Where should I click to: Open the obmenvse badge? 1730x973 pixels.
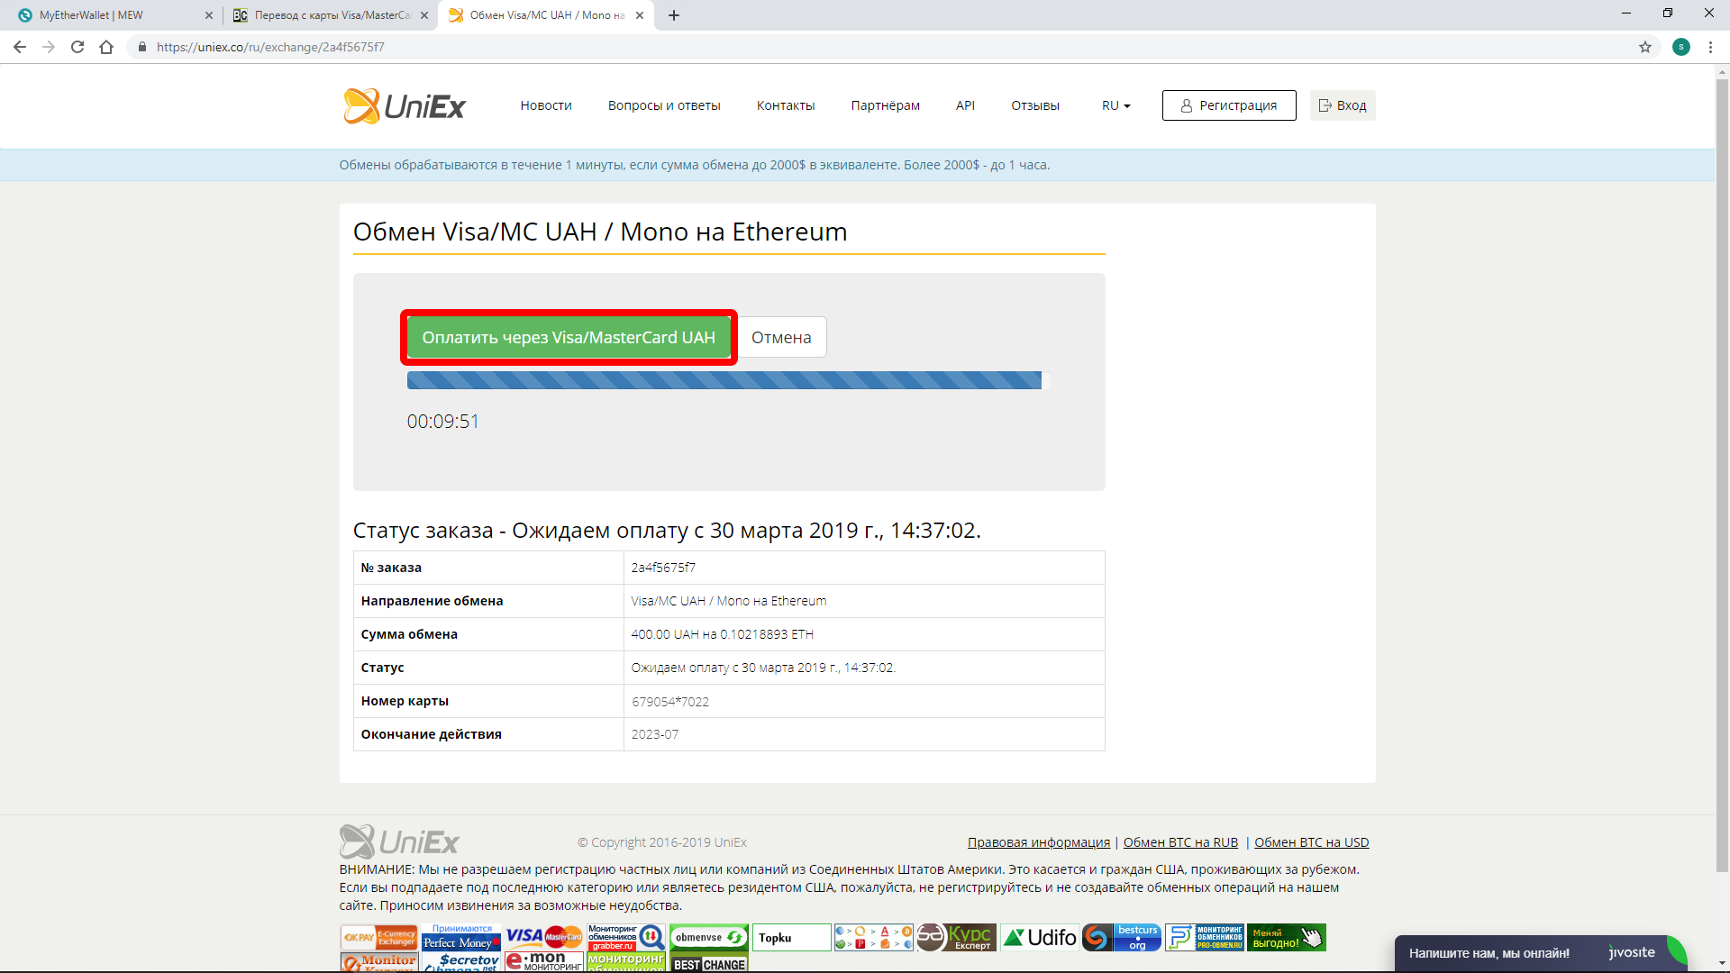pos(709,938)
